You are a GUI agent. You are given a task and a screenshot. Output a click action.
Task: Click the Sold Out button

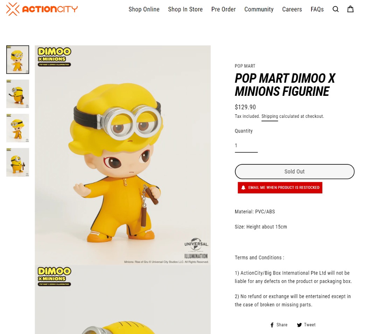[x=294, y=171]
